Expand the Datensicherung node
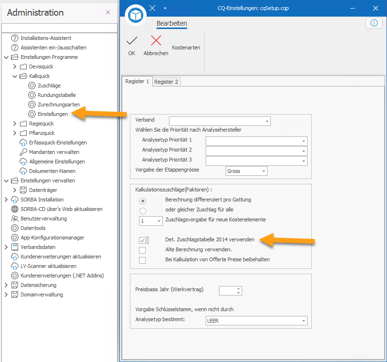 pyautogui.click(x=6, y=285)
